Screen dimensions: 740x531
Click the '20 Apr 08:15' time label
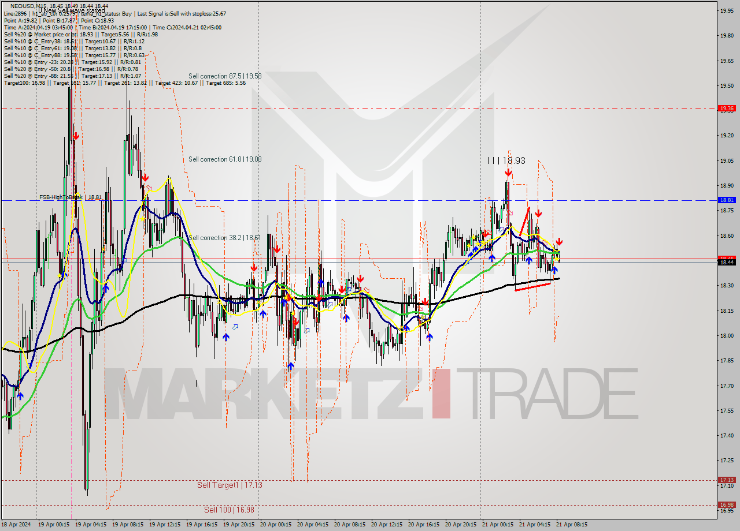click(x=350, y=525)
